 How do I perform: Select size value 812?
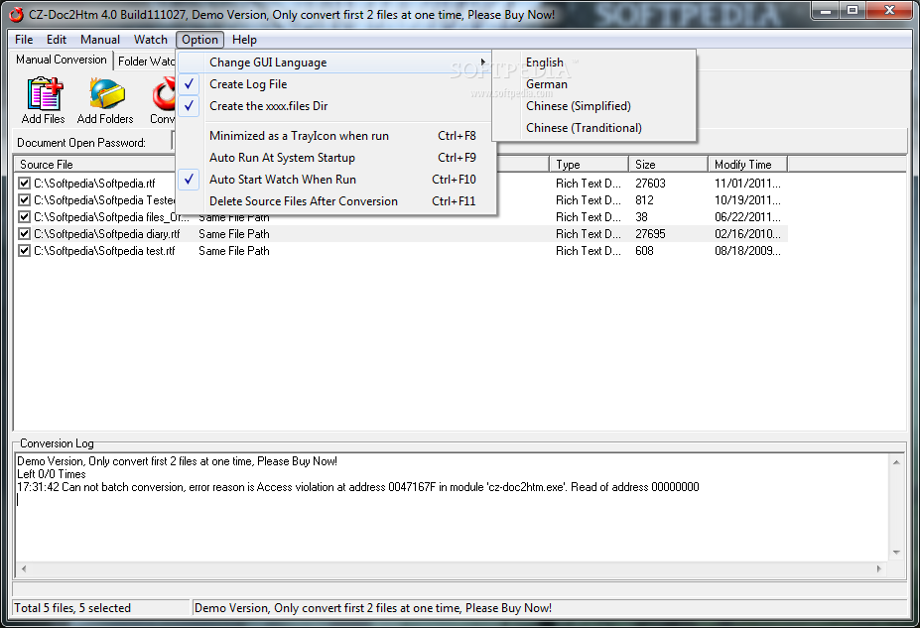pos(644,200)
